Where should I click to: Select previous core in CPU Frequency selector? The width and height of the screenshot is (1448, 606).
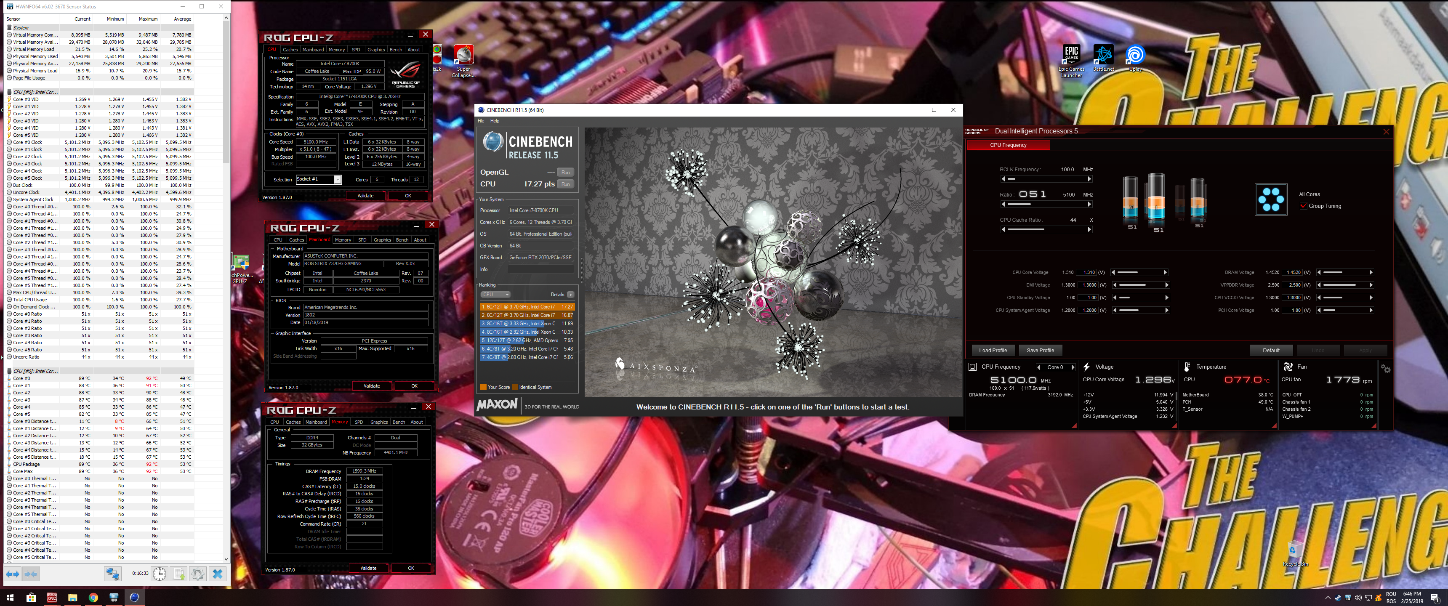pyautogui.click(x=1038, y=367)
